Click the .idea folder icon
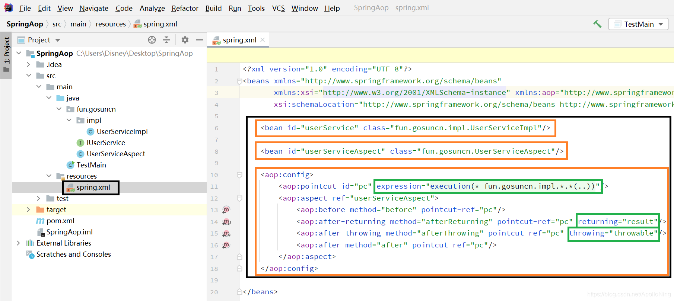Image resolution: width=674 pixels, height=301 pixels. (40, 64)
